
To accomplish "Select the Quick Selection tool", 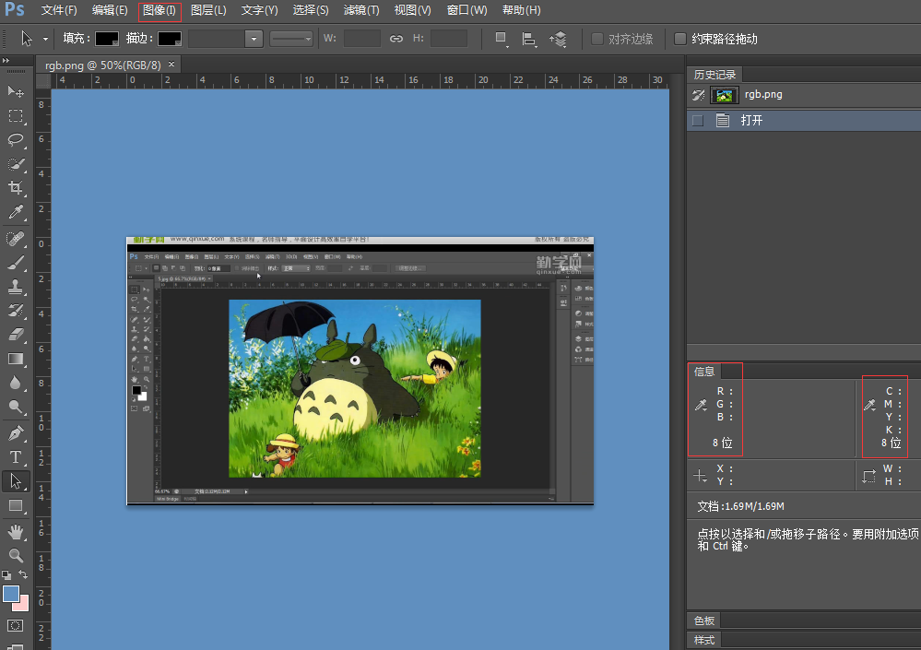I will 16,164.
